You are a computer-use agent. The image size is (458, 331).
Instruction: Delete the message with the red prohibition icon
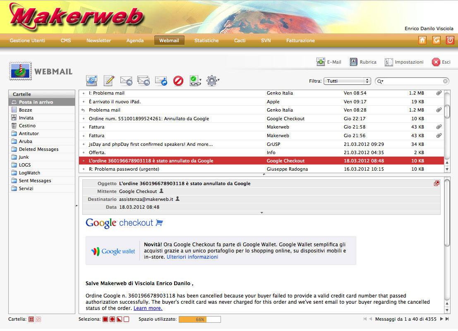pos(178,81)
